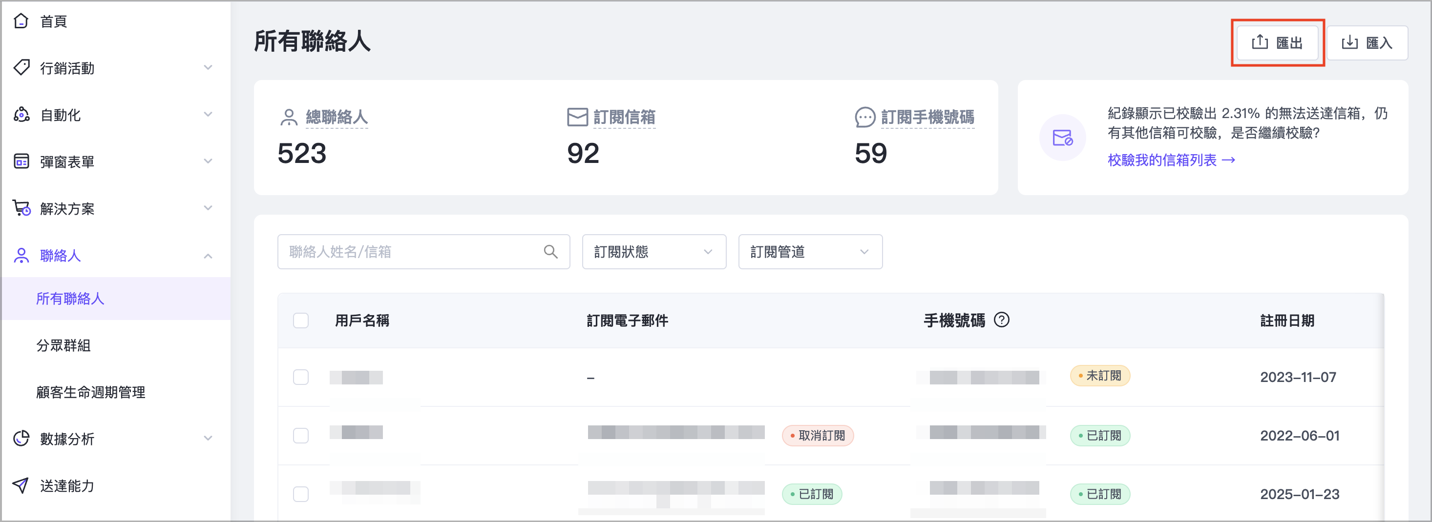This screenshot has height=522, width=1432.
Task: Follow the 校驗我的信箱列表 link
Action: [x=1171, y=161]
